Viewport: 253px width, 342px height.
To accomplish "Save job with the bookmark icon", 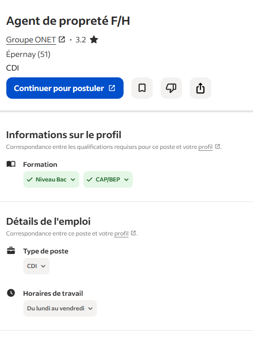I will click(142, 88).
